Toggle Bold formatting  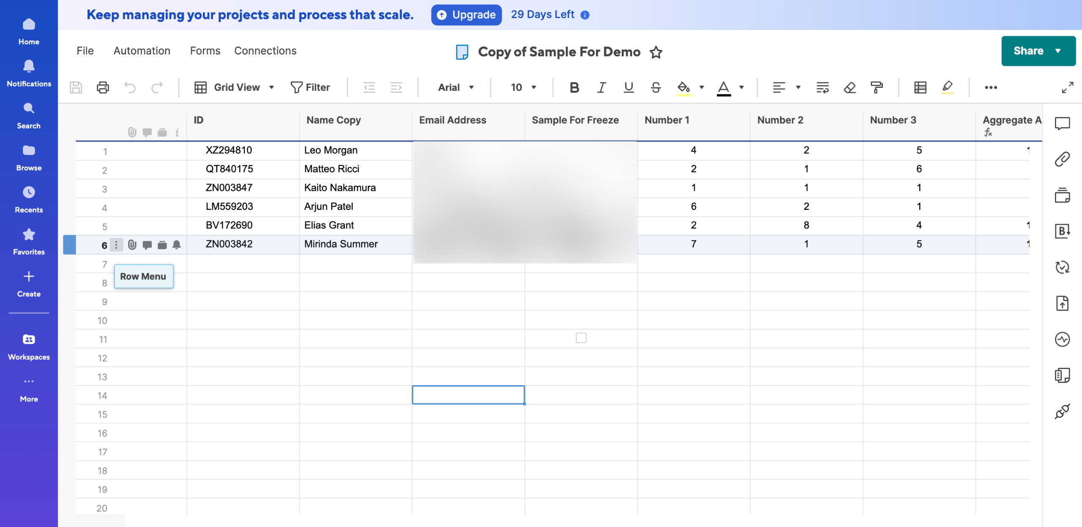click(574, 87)
